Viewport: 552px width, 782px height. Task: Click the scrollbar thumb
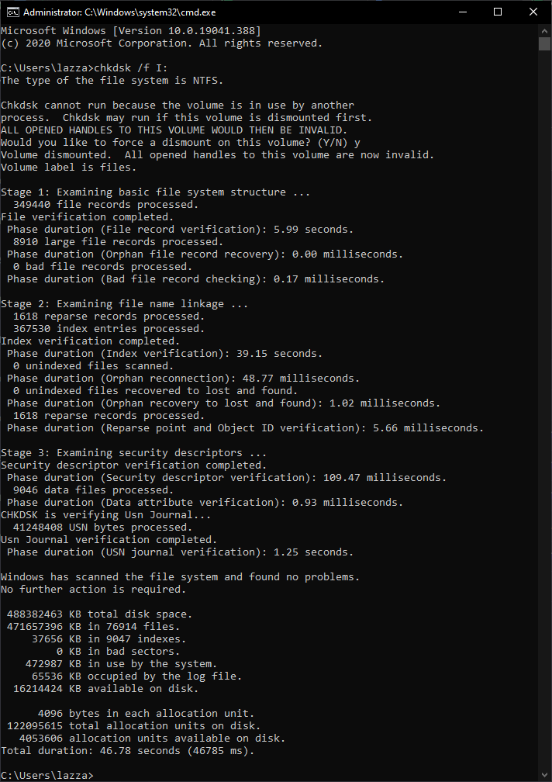[x=543, y=45]
